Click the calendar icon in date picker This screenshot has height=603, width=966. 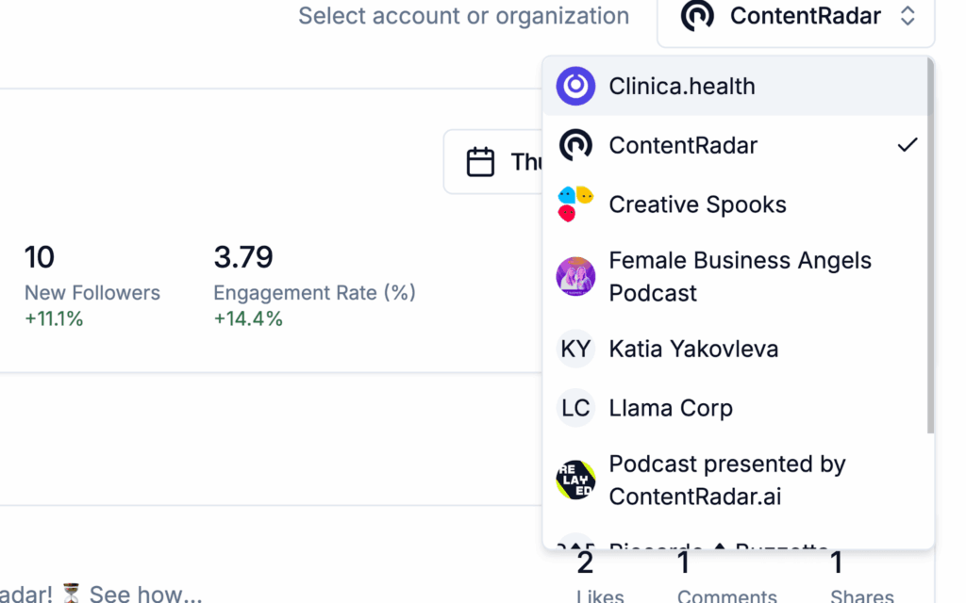pyautogui.click(x=481, y=162)
